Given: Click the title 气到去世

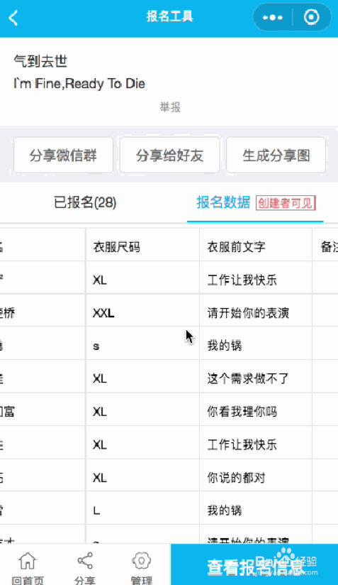Looking at the screenshot, I should pos(40,61).
